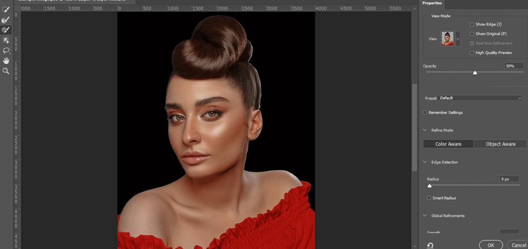This screenshot has width=528, height=249.
Task: Collapse the Global Refinements section
Action: coord(425,216)
